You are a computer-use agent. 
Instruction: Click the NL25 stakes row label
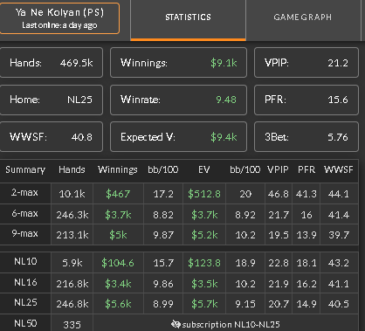point(25,303)
